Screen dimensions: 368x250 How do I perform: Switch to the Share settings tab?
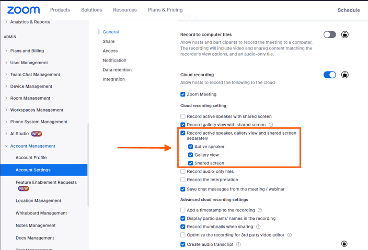point(109,41)
